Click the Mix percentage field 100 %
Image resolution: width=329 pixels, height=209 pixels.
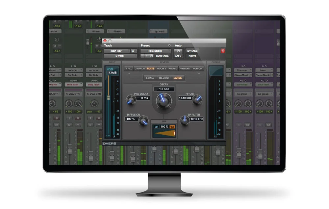pyautogui.click(x=164, y=127)
